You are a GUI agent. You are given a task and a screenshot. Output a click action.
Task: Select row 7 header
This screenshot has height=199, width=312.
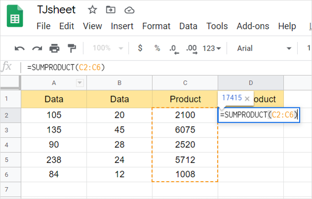10,190
